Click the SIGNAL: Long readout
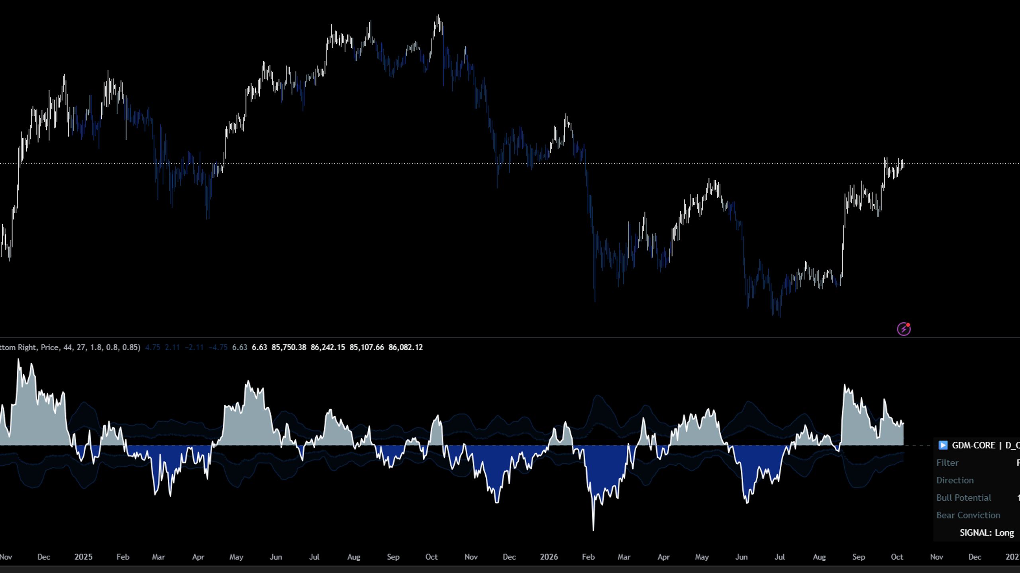This screenshot has height=573, width=1020. [x=987, y=533]
